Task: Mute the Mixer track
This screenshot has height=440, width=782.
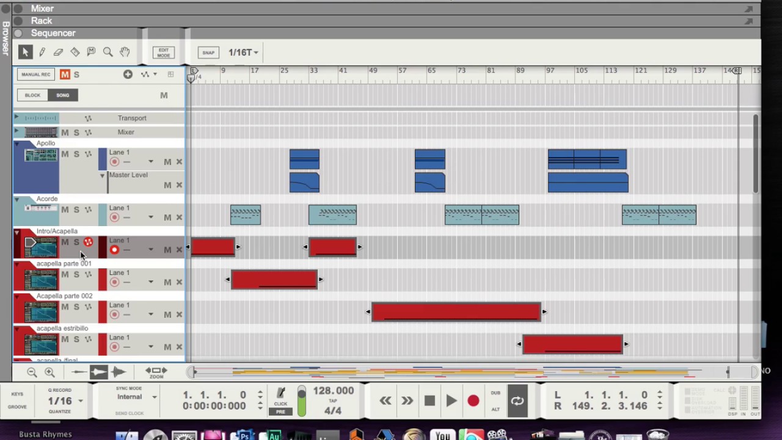Action: [x=65, y=132]
